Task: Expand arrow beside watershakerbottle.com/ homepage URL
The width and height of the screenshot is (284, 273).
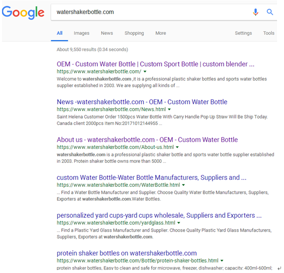Action: click(145, 72)
